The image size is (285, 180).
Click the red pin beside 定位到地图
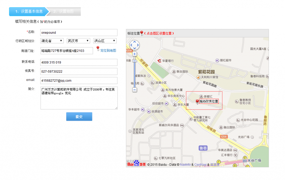pos(98,48)
